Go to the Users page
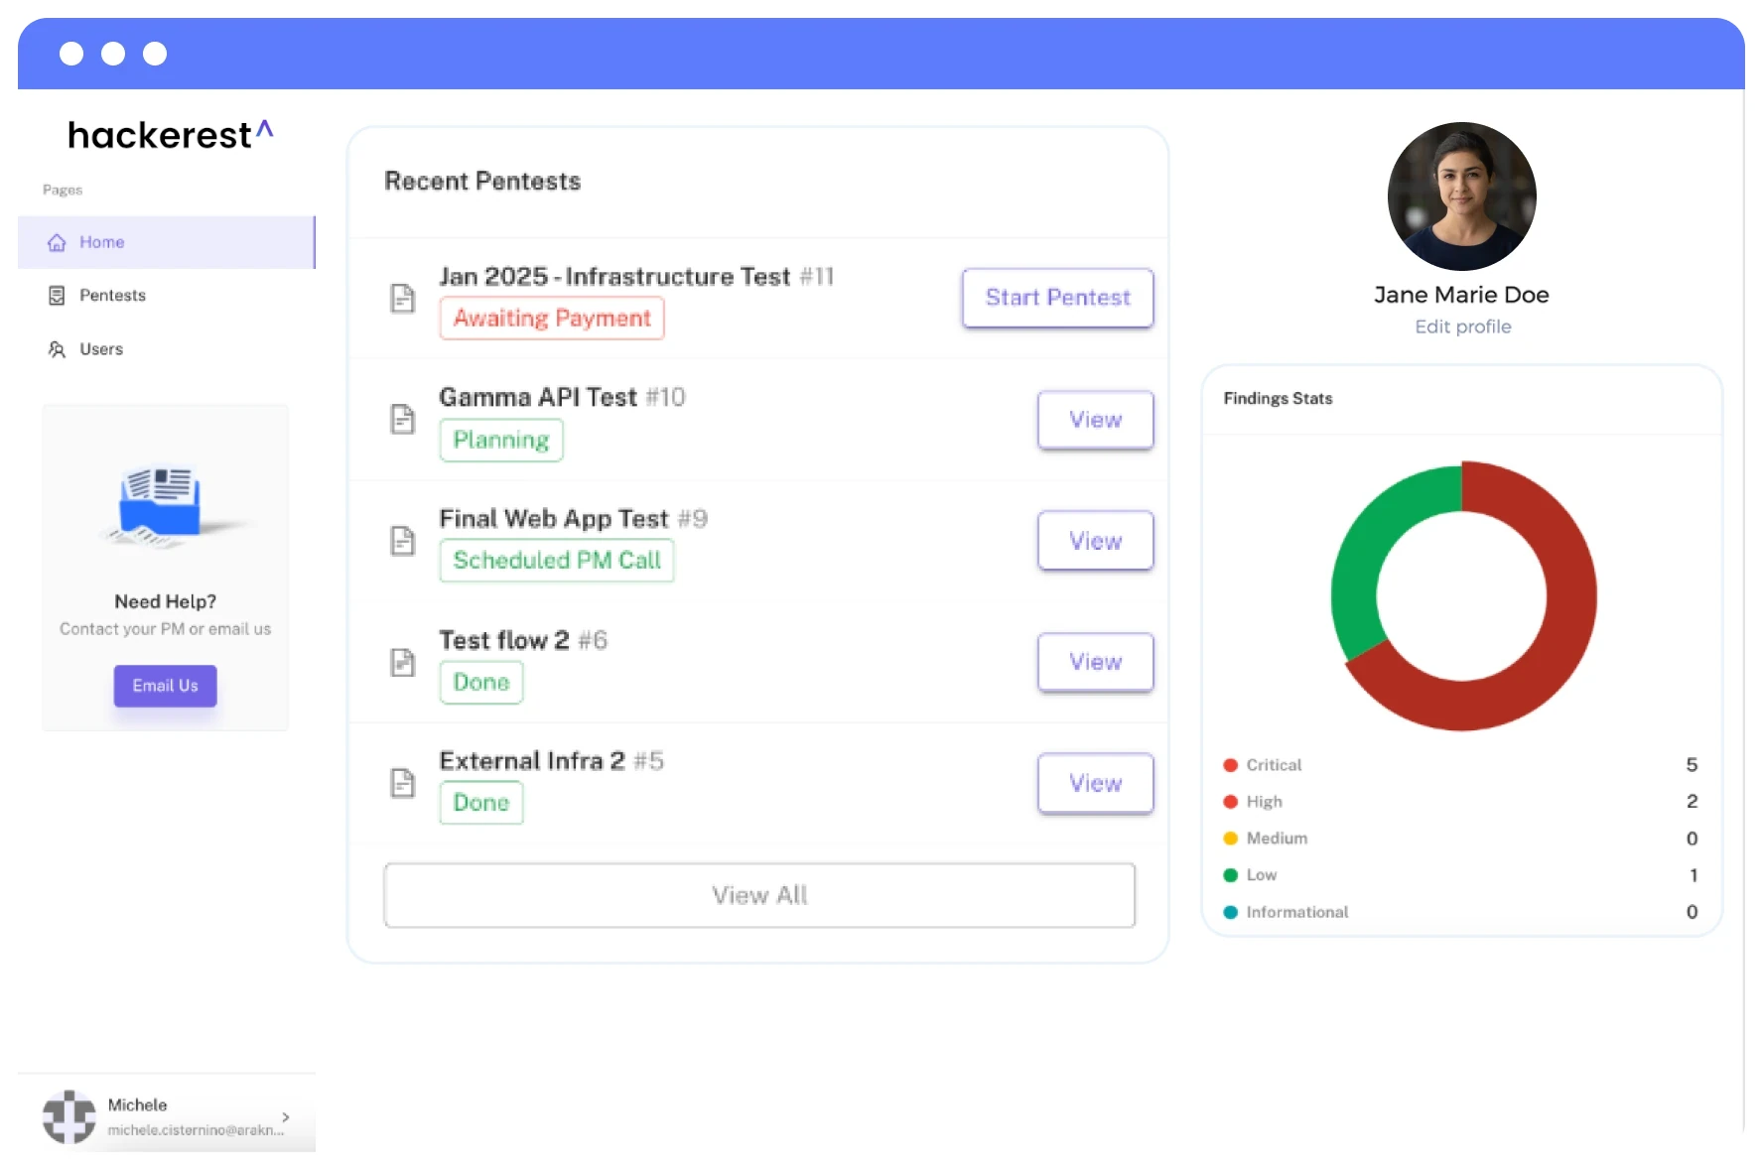This screenshot has height=1170, width=1763. click(x=101, y=349)
